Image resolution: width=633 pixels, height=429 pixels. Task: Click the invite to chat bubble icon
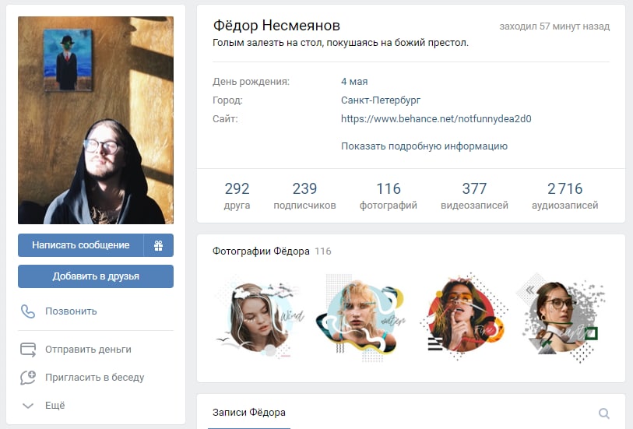click(x=28, y=378)
